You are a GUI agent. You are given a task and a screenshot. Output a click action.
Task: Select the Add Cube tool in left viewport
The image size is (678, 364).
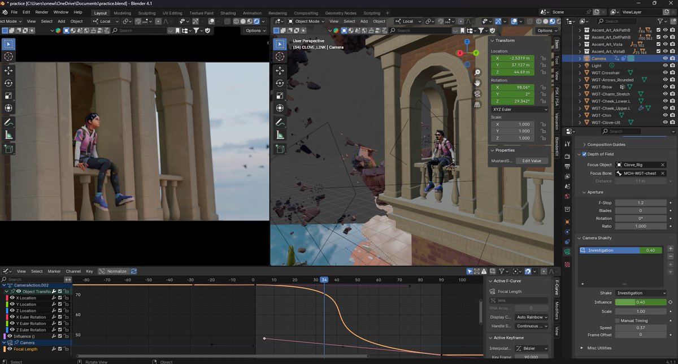[8, 149]
